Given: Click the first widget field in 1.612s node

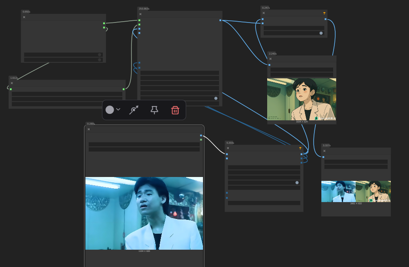Looking at the screenshot, I should [x=67, y=94].
